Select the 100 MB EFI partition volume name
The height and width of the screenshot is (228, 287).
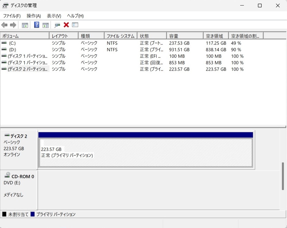pyautogui.click(x=28, y=56)
